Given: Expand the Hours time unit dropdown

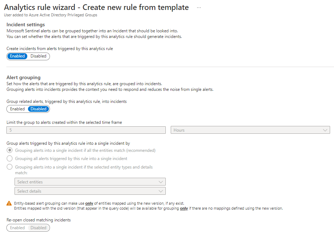Looking at the screenshot, I should [x=250, y=130].
